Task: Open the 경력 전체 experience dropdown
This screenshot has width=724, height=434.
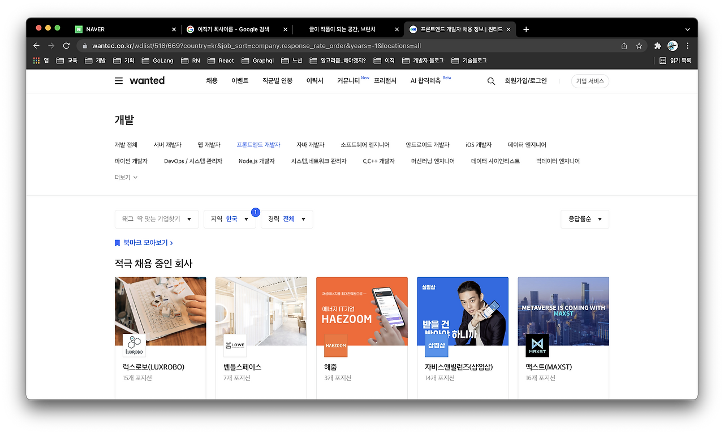Action: tap(286, 219)
